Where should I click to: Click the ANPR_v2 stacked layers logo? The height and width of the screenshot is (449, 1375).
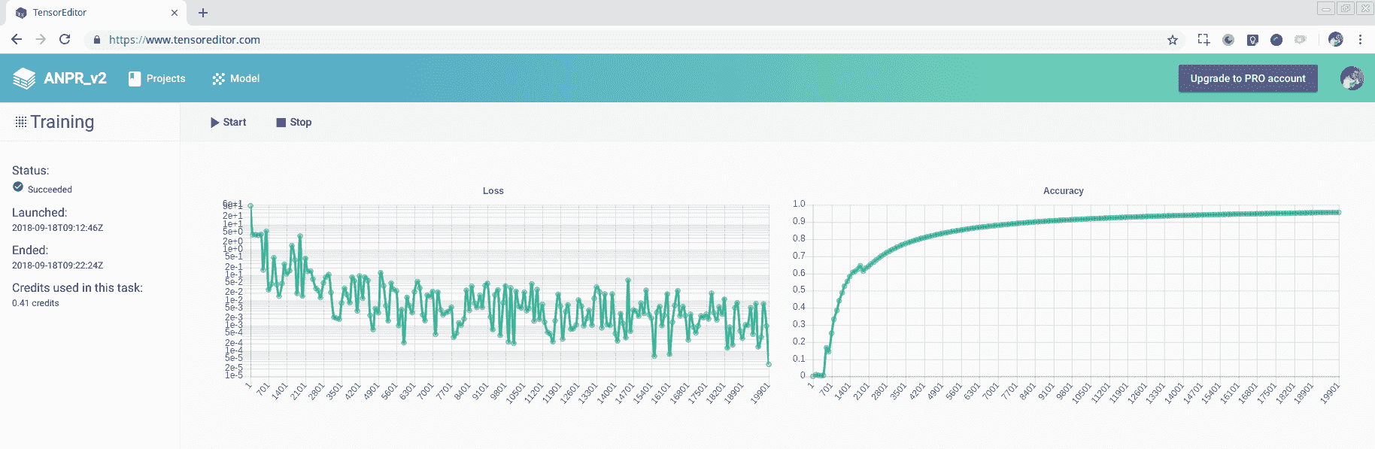(24, 78)
